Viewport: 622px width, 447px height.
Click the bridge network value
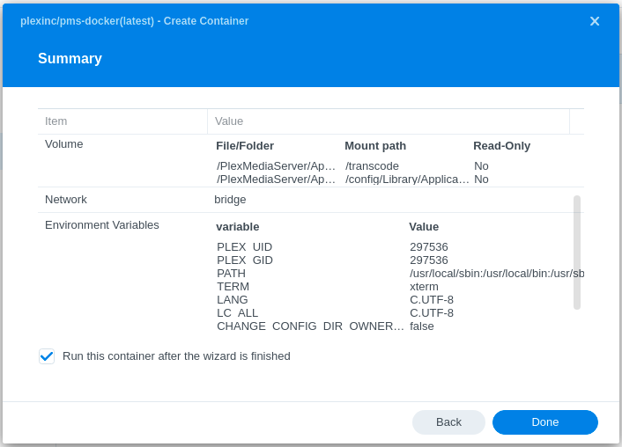(x=230, y=200)
